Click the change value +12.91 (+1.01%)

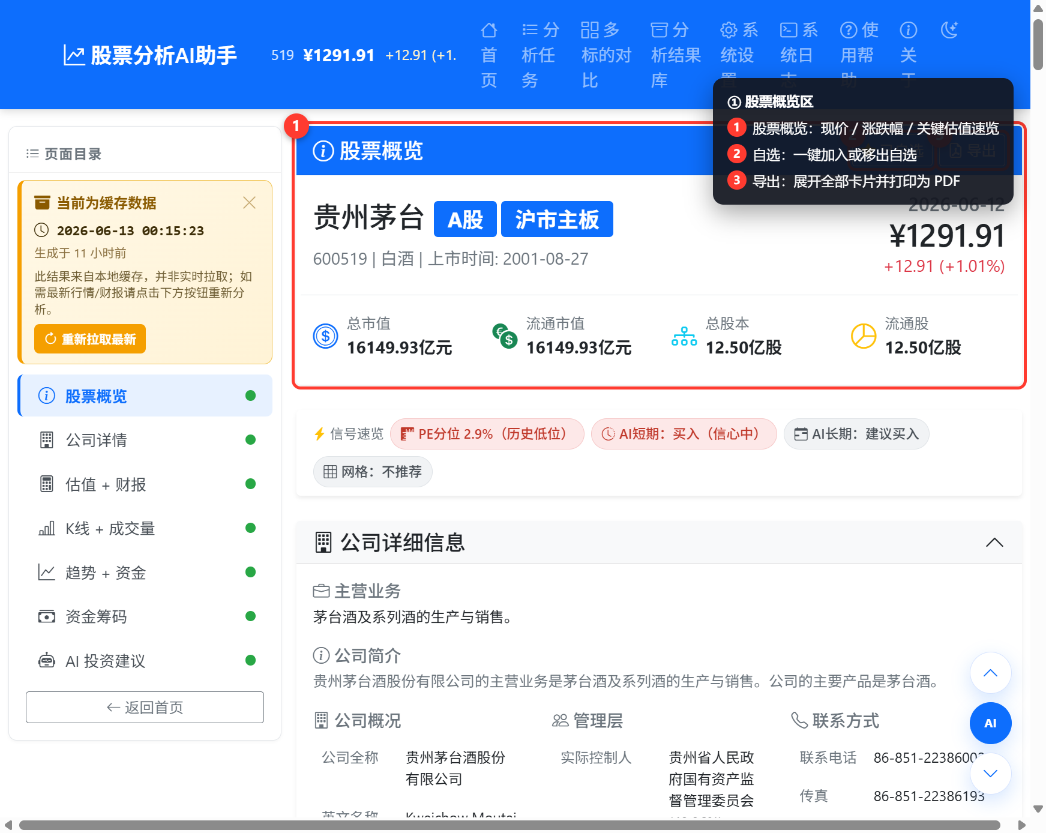[945, 266]
